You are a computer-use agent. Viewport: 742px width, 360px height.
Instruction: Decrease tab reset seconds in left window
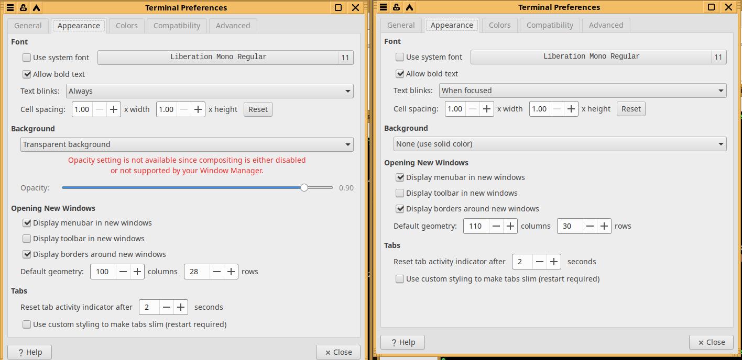pos(167,307)
